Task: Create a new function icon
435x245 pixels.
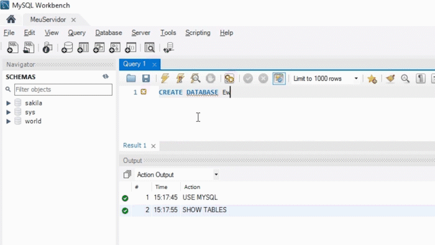Action: tap(130, 48)
